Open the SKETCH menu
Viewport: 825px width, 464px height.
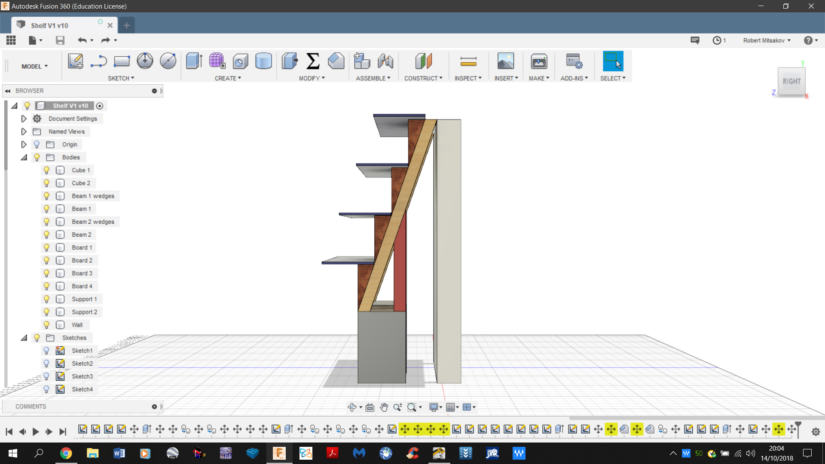(x=121, y=78)
